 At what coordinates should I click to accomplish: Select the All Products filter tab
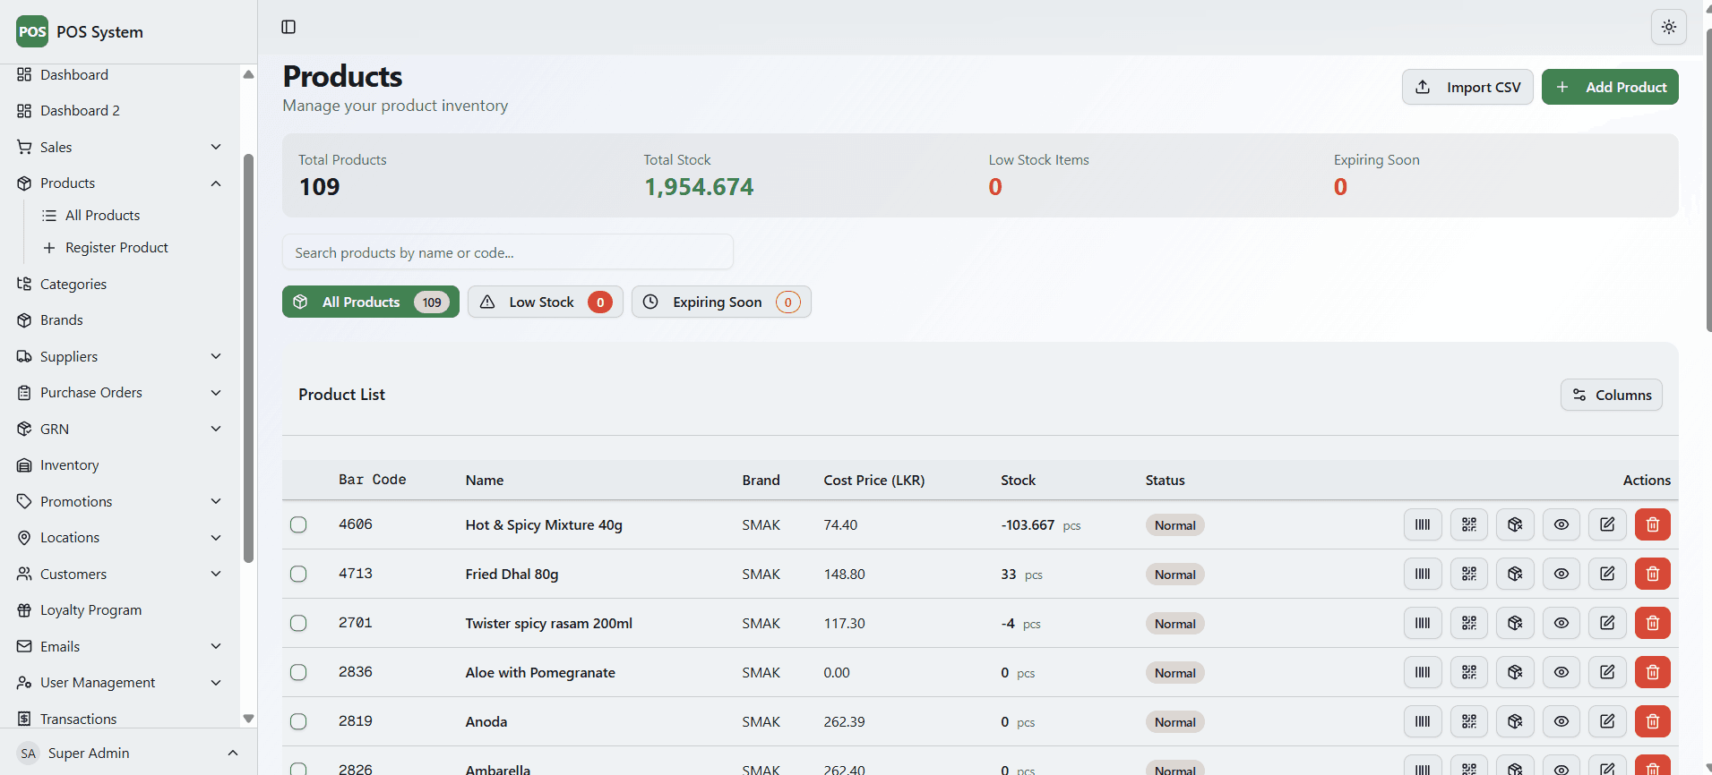click(x=371, y=302)
